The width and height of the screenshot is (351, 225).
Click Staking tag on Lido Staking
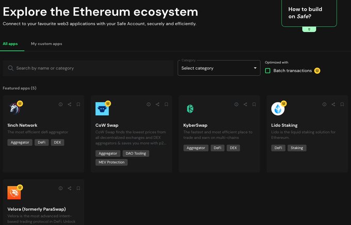point(297,148)
